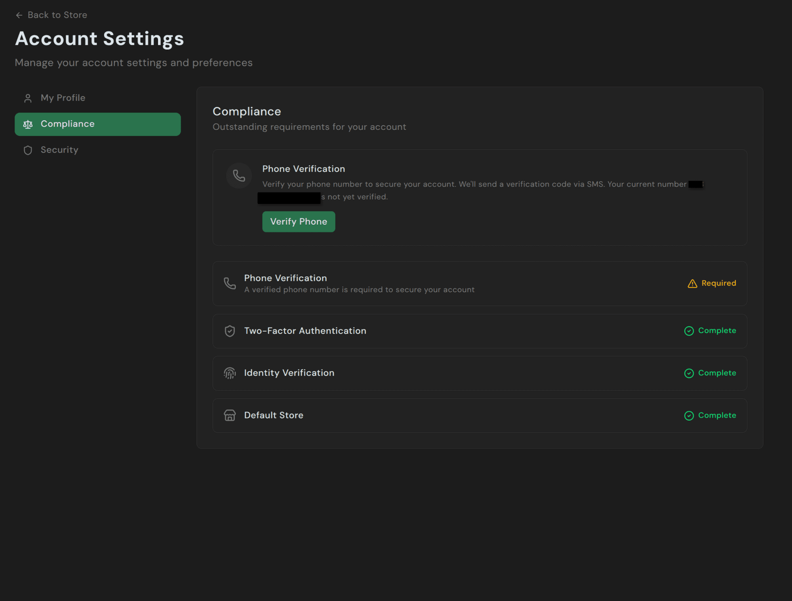Click the Phone Verification card heading above Verify Phone
Viewport: 792px width, 601px height.
[303, 169]
